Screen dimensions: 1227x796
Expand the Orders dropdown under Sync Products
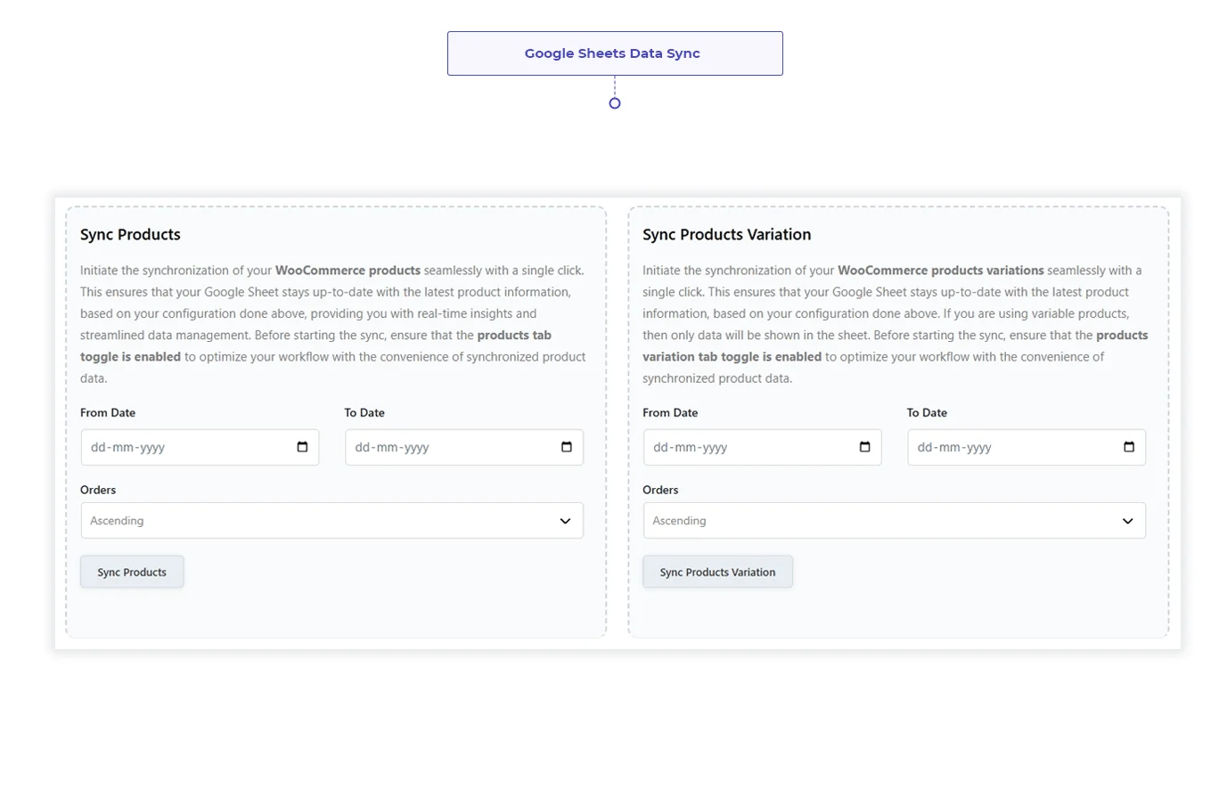point(331,521)
